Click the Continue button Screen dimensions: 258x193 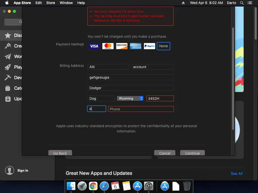click(x=192, y=153)
